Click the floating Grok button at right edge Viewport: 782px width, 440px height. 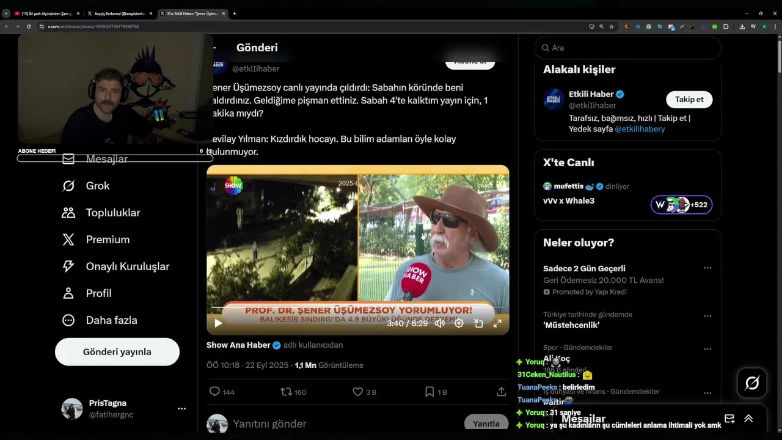[752, 383]
